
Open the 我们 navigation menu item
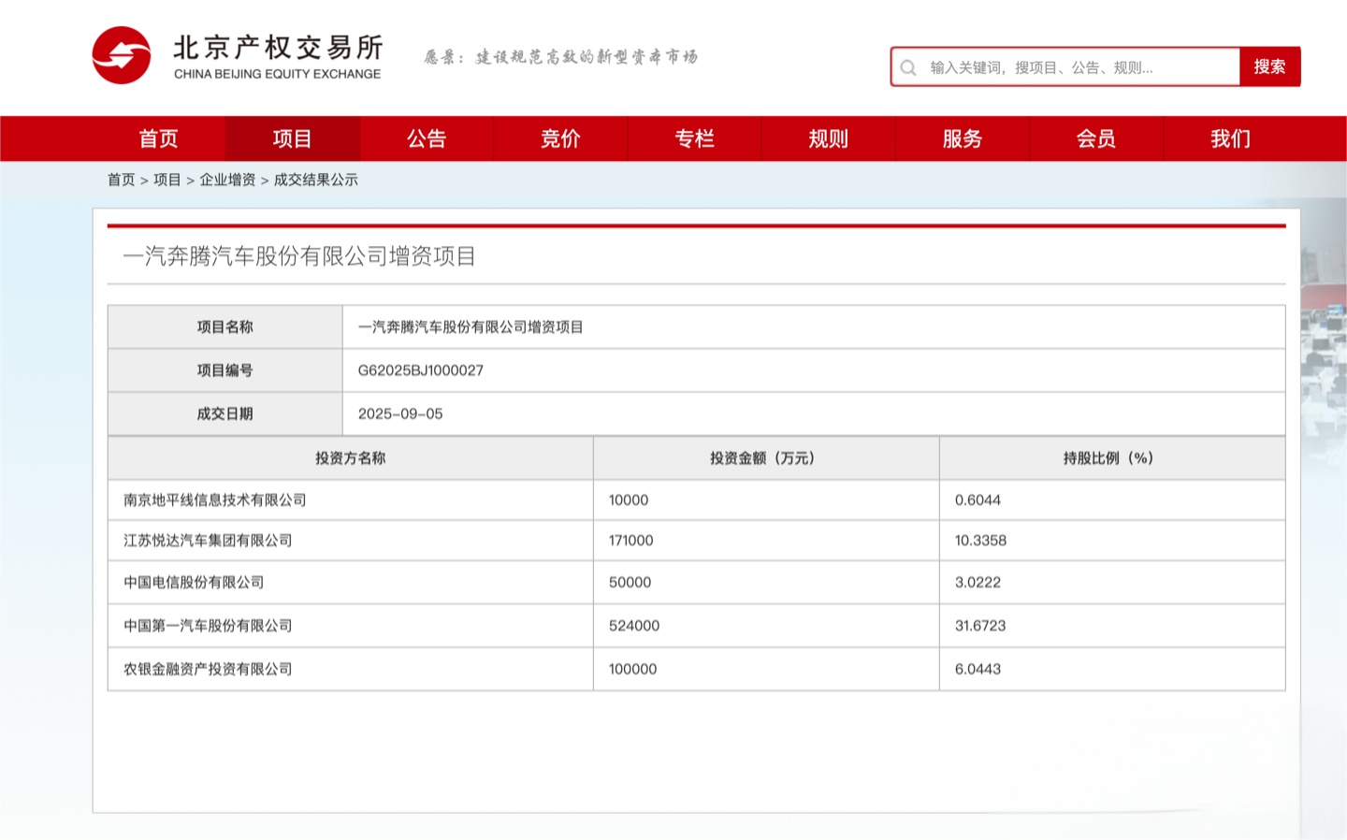(x=1230, y=138)
